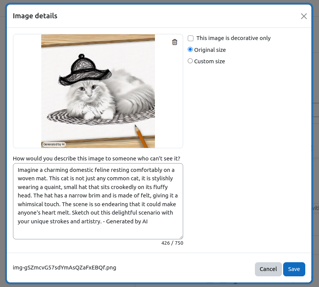
Task: Grab the description box resize handle
Action: 181,237
